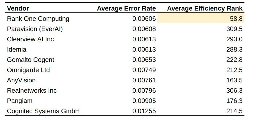Select the Rank One Computing cell

click(38, 19)
